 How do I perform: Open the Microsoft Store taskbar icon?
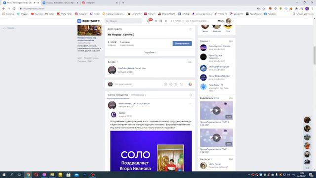tap(69, 175)
